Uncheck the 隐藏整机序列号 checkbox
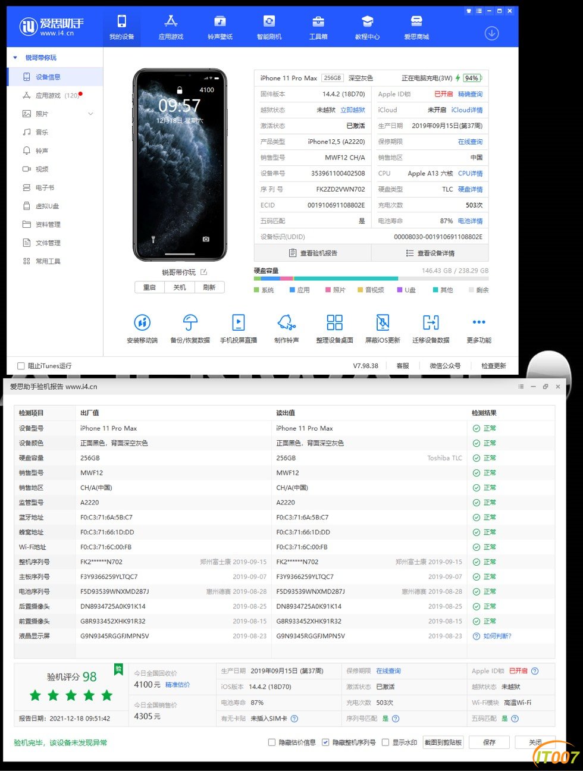This screenshot has width=583, height=771. tap(325, 742)
